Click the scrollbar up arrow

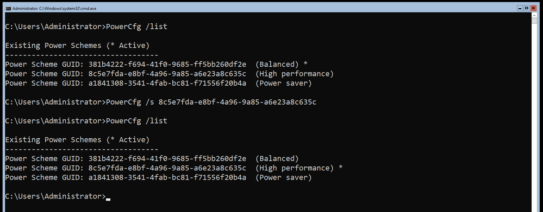pyautogui.click(x=534, y=16)
